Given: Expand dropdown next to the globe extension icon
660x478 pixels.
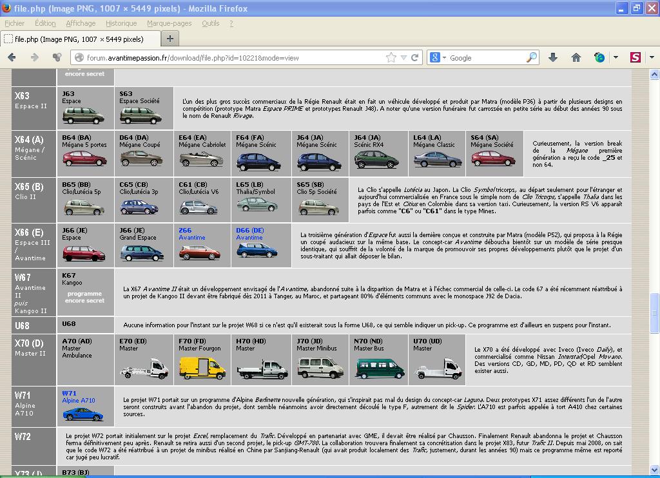Looking at the screenshot, I should click(x=615, y=57).
